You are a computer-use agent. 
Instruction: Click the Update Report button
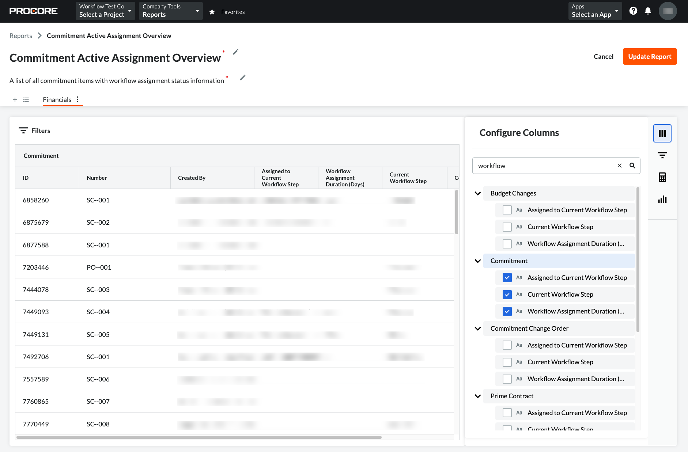tap(650, 56)
